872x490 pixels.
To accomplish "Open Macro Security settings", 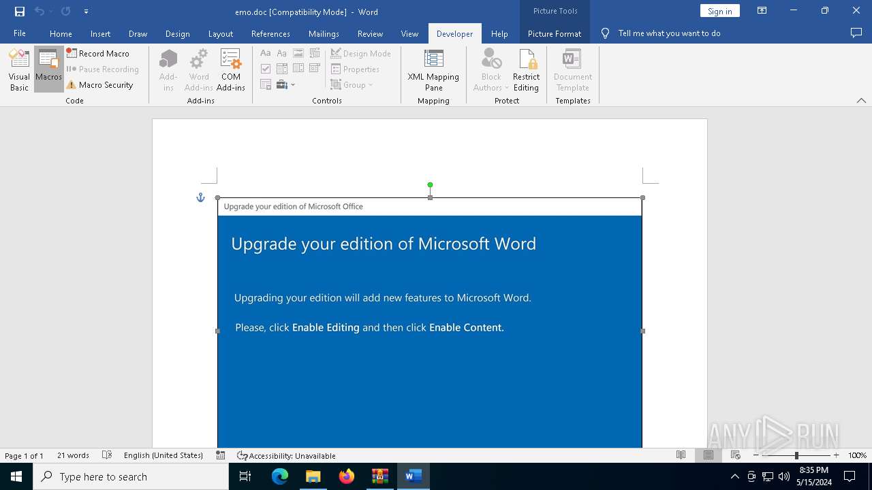I will [x=100, y=85].
